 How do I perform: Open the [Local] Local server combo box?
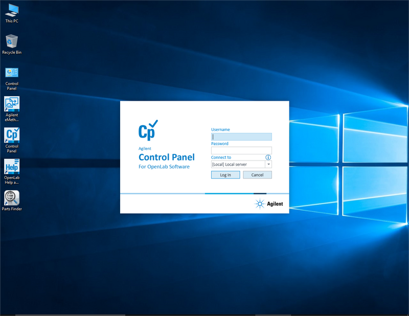click(238, 165)
